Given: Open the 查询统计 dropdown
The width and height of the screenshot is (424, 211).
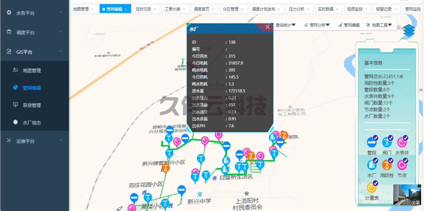Looking at the screenshot, I should coord(286,25).
